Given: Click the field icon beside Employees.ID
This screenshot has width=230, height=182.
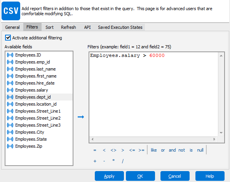Looking at the screenshot, I should coord(10,55).
